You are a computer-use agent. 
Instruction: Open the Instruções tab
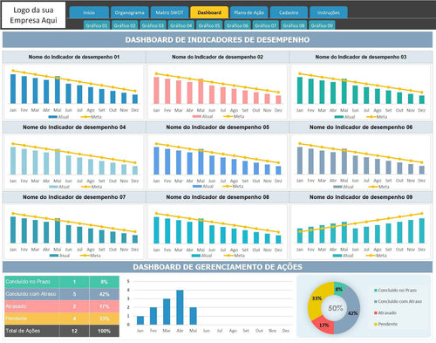click(329, 12)
